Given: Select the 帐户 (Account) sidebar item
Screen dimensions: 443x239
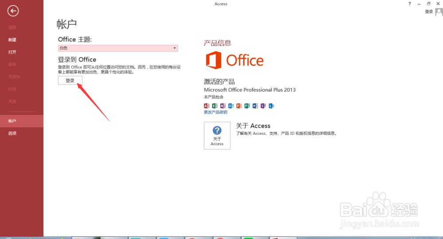Looking at the screenshot, I should coord(22,121).
